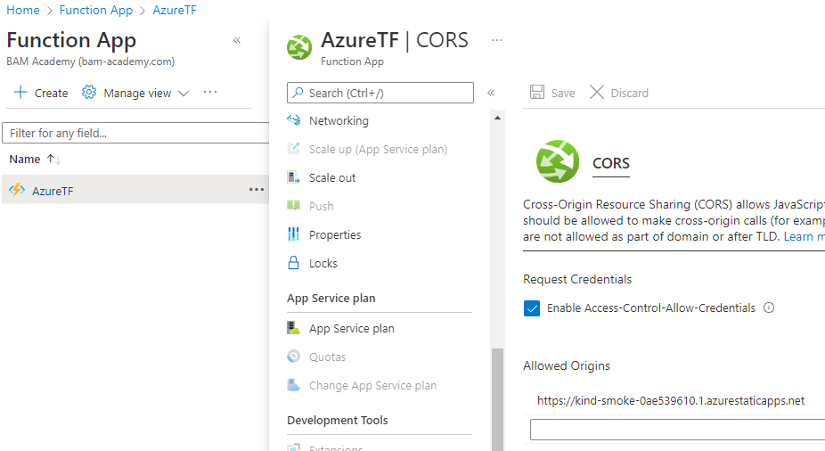This screenshot has height=451, width=825.
Task: Click the Manage view gear icon
Action: pos(89,93)
